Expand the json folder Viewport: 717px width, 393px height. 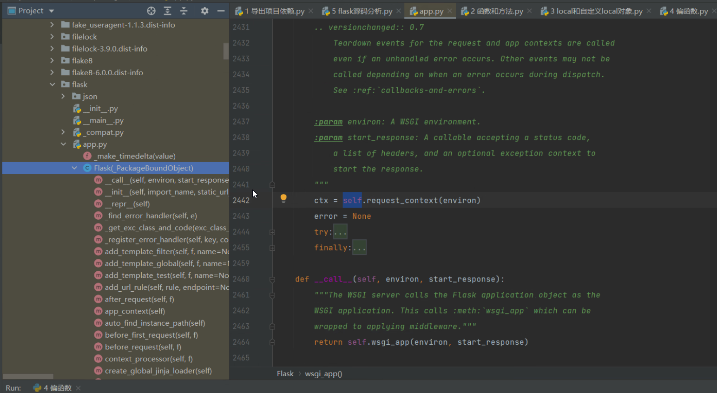(x=63, y=96)
